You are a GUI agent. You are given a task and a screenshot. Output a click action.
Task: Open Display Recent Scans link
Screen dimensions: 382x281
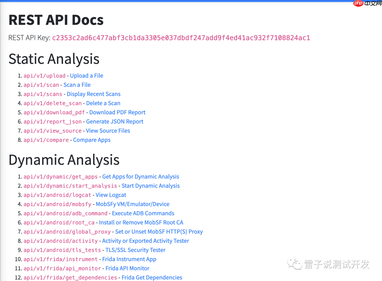pyautogui.click(x=93, y=94)
